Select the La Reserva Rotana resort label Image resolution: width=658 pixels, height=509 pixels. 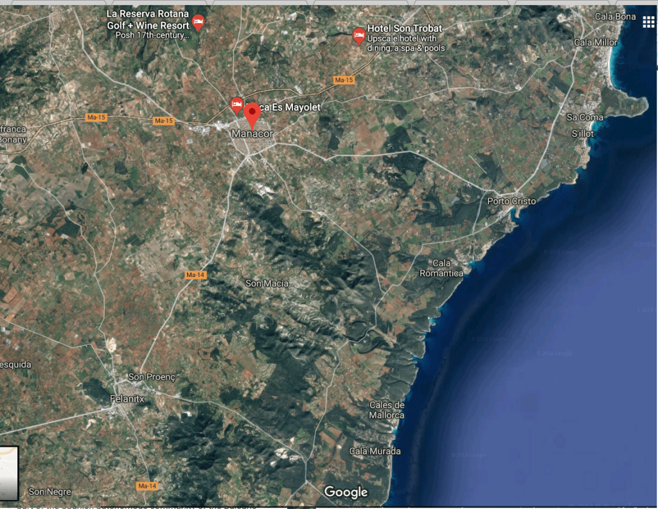[148, 19]
